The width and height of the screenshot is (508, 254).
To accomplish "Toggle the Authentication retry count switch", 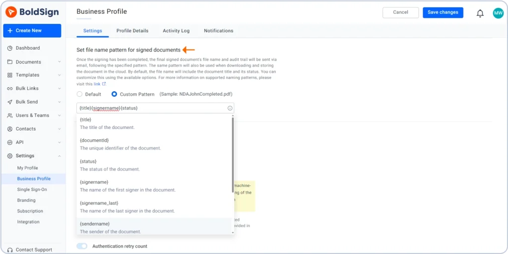I will pos(82,246).
